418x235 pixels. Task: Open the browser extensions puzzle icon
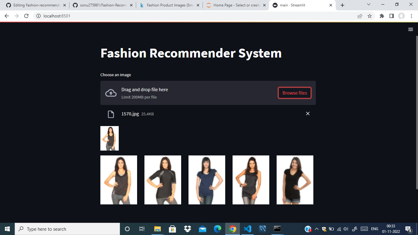pyautogui.click(x=382, y=16)
